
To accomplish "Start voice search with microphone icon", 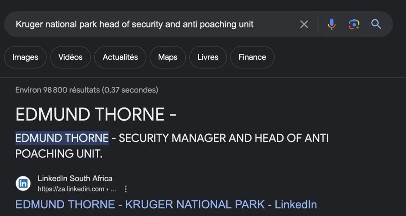I will point(331,24).
